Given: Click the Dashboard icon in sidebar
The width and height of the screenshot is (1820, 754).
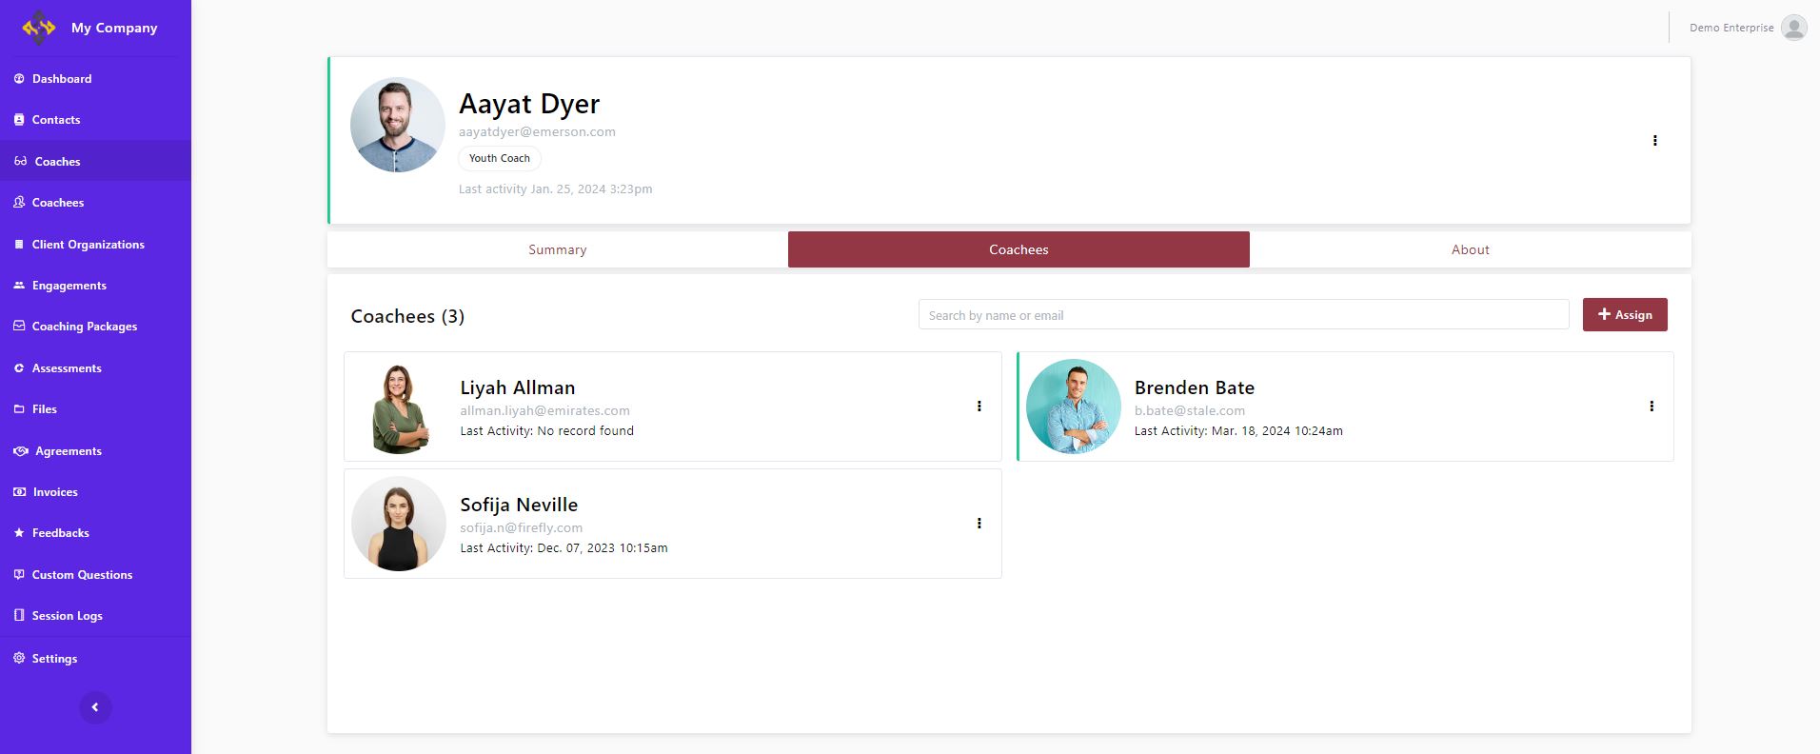Looking at the screenshot, I should click(19, 79).
